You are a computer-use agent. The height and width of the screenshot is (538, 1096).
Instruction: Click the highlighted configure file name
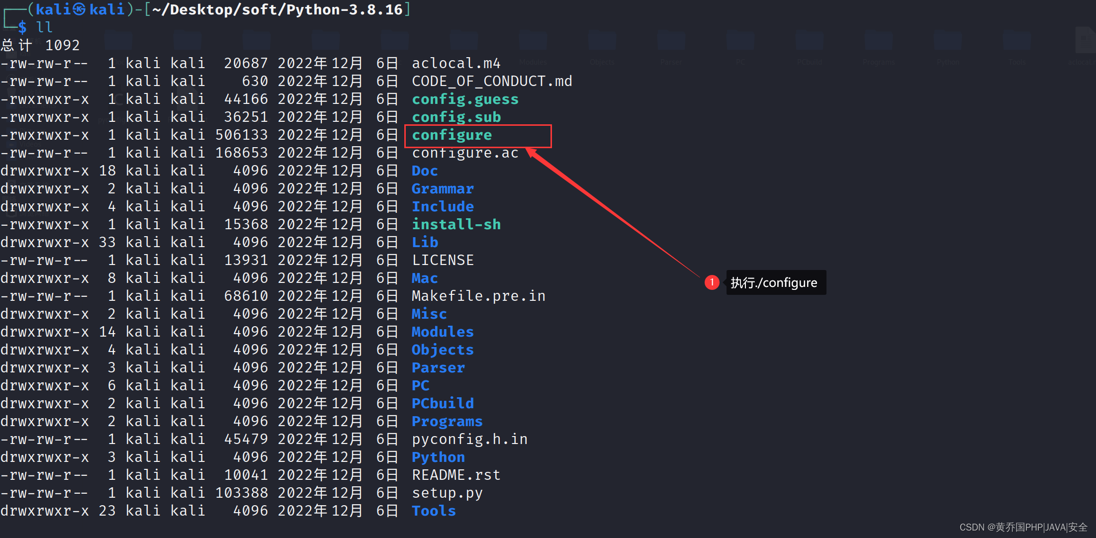452,135
